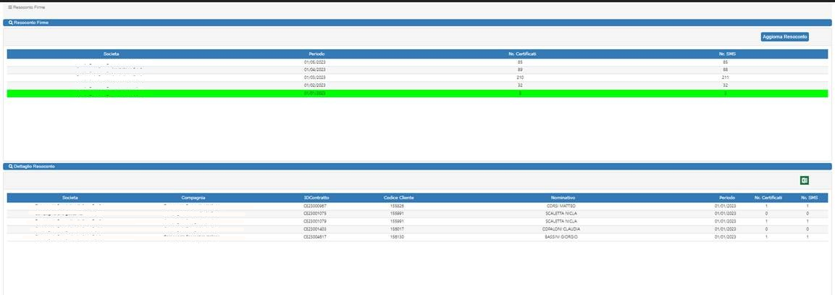Select the Dettaglio Resoconto panel header
This screenshot has height=295, width=835.
(417, 167)
